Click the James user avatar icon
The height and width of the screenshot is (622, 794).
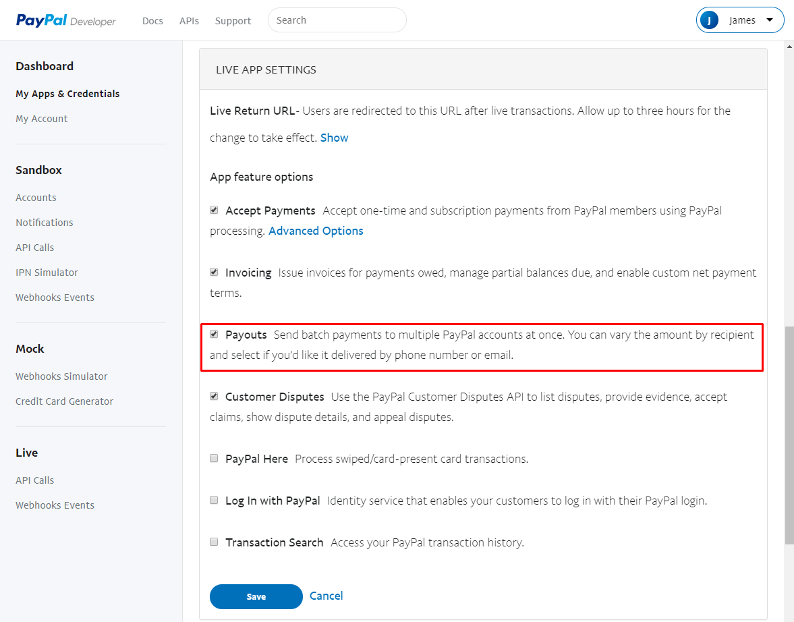tap(709, 20)
